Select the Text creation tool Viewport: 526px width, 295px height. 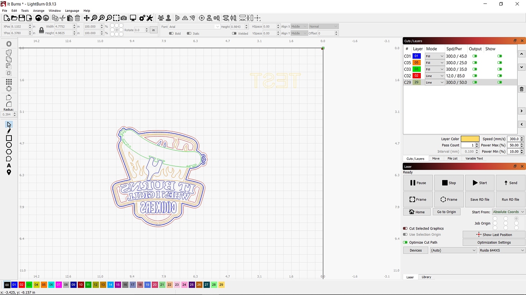9,165
